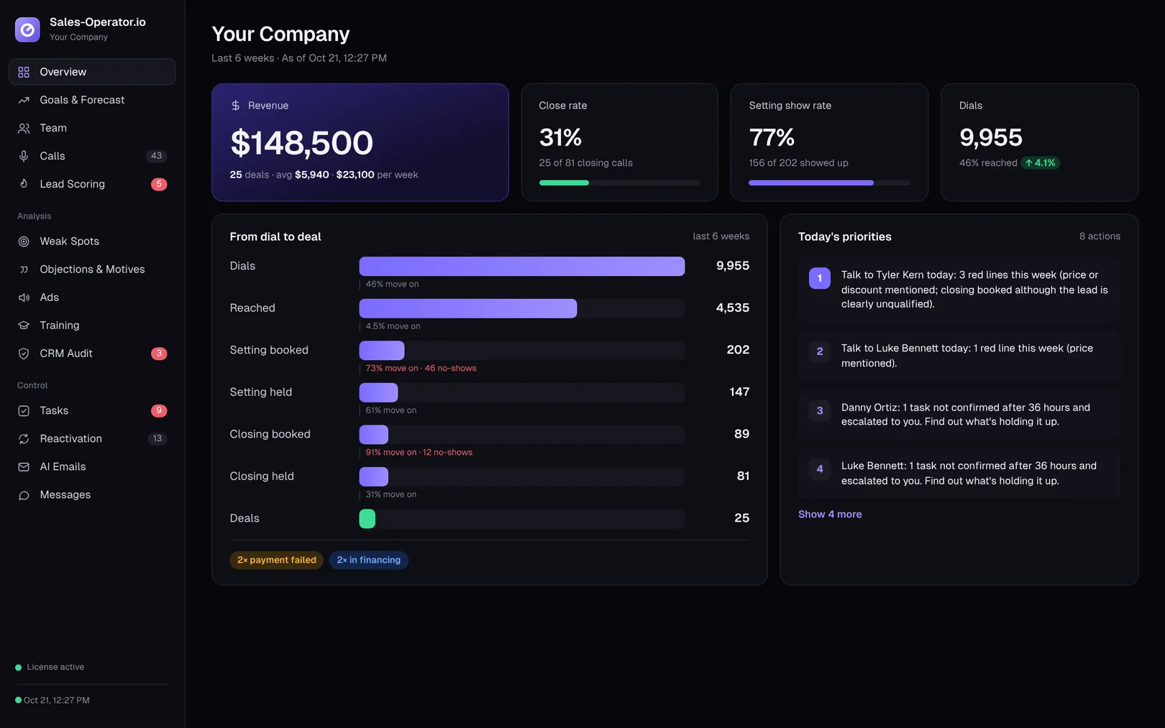Click the Objections & Motives quote icon
The image size is (1165, 728).
coord(24,269)
